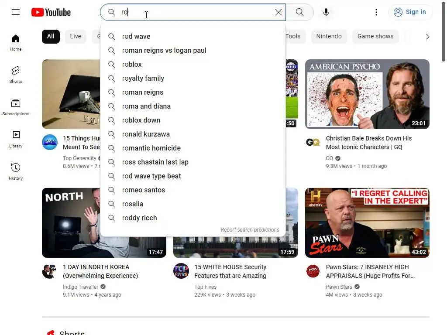Select the All filter chip

(x=51, y=37)
